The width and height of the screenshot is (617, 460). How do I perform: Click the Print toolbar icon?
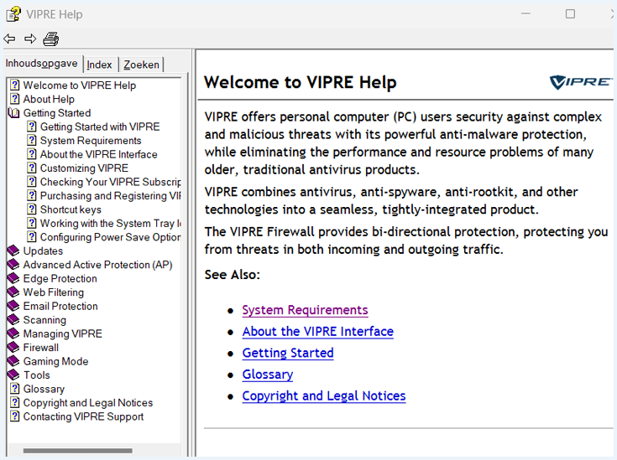(x=50, y=39)
